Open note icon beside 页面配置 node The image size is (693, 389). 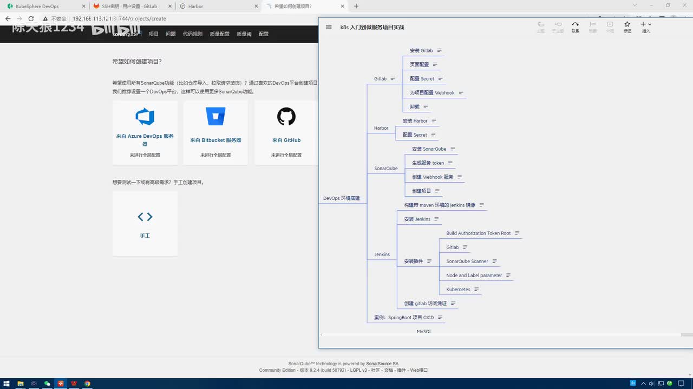tap(435, 64)
